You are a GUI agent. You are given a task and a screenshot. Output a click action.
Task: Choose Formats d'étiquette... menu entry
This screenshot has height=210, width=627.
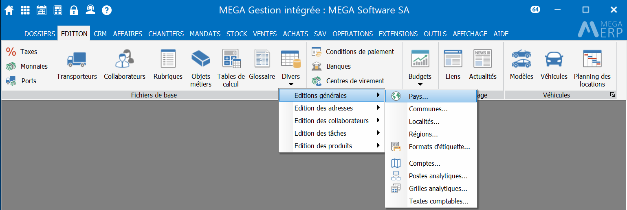coord(439,147)
